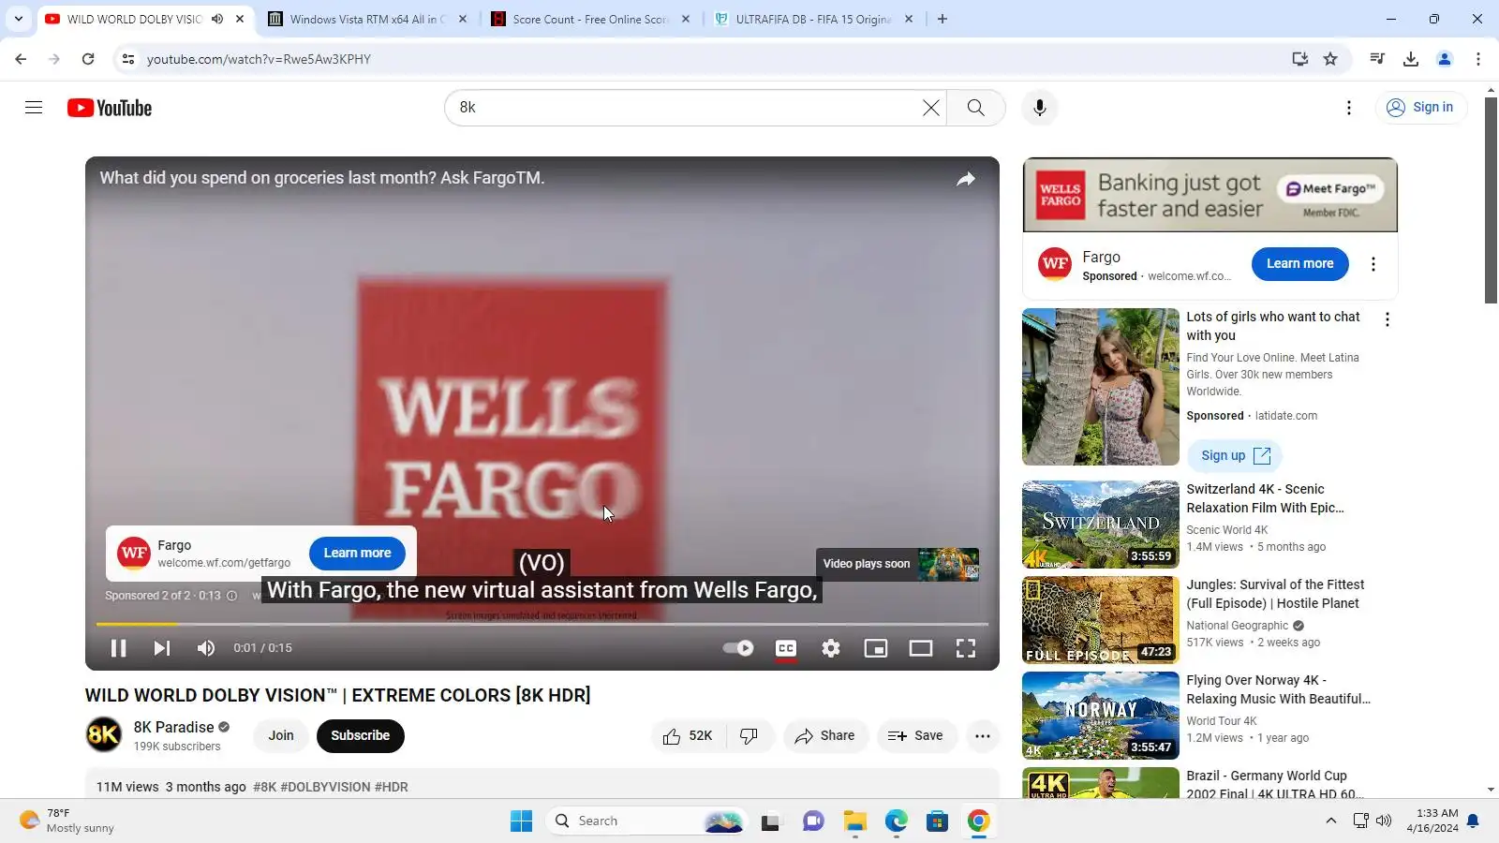Toggle the autoplay switch

tap(738, 648)
